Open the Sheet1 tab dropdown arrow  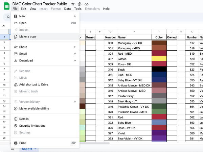pos(36,149)
